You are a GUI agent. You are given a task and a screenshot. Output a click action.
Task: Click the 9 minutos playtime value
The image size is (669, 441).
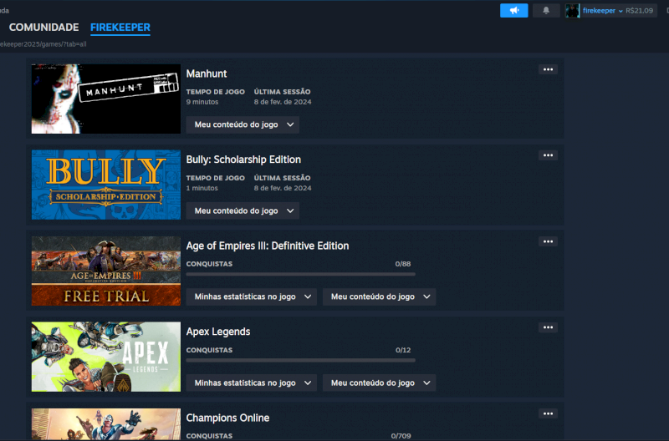click(x=202, y=102)
